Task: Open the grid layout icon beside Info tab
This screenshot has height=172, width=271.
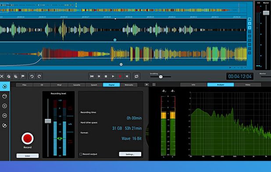Action: tap(154, 84)
